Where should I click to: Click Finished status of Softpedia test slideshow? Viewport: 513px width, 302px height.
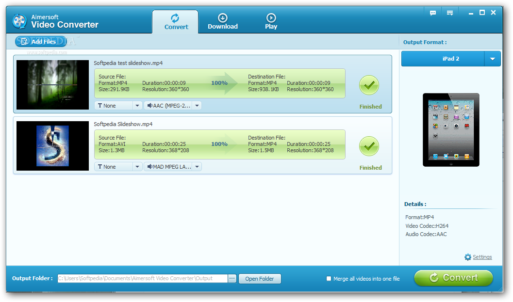(x=371, y=107)
